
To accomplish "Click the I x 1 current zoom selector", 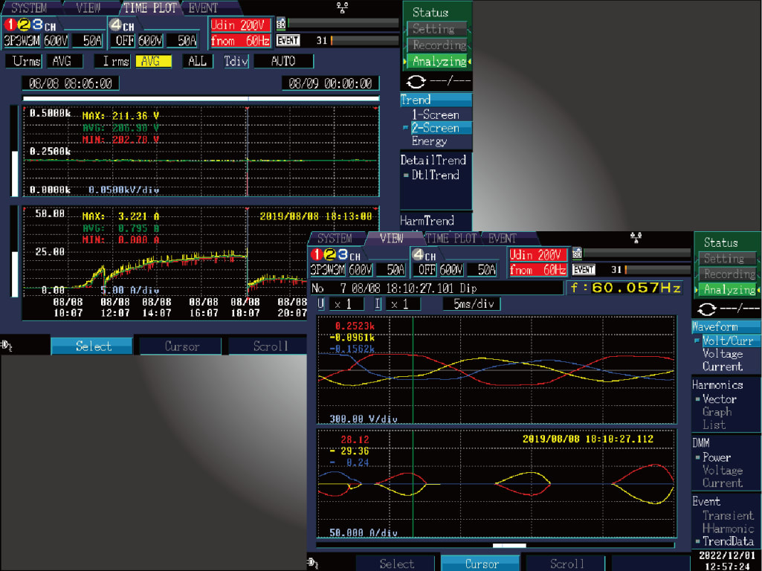I will (x=402, y=304).
